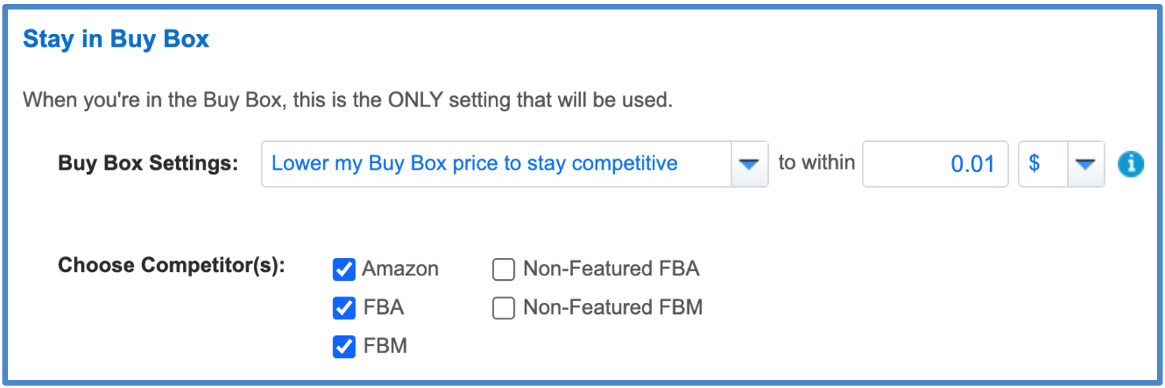Enable the Non-Featured FBA checkbox
This screenshot has width=1165, height=388.
504,270
